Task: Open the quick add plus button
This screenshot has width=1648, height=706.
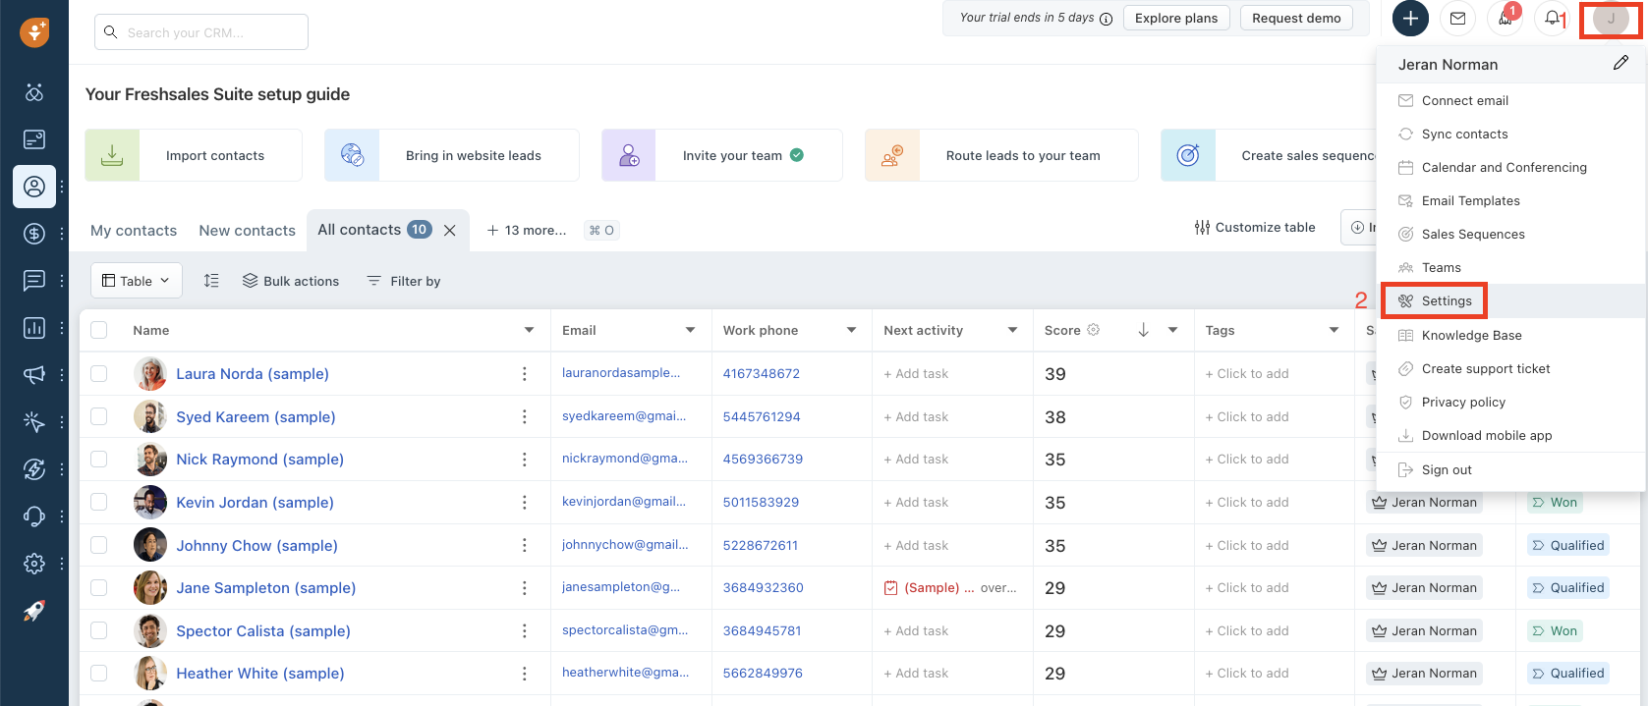Action: pos(1410,18)
